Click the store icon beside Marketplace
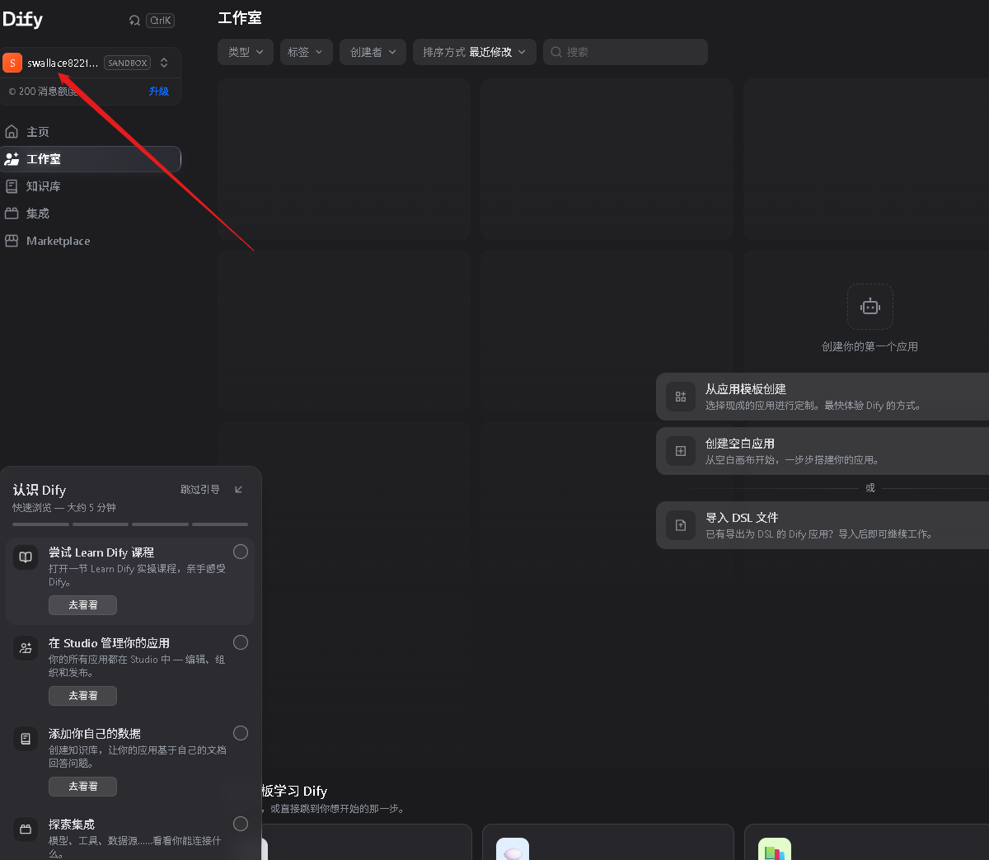 tap(12, 241)
